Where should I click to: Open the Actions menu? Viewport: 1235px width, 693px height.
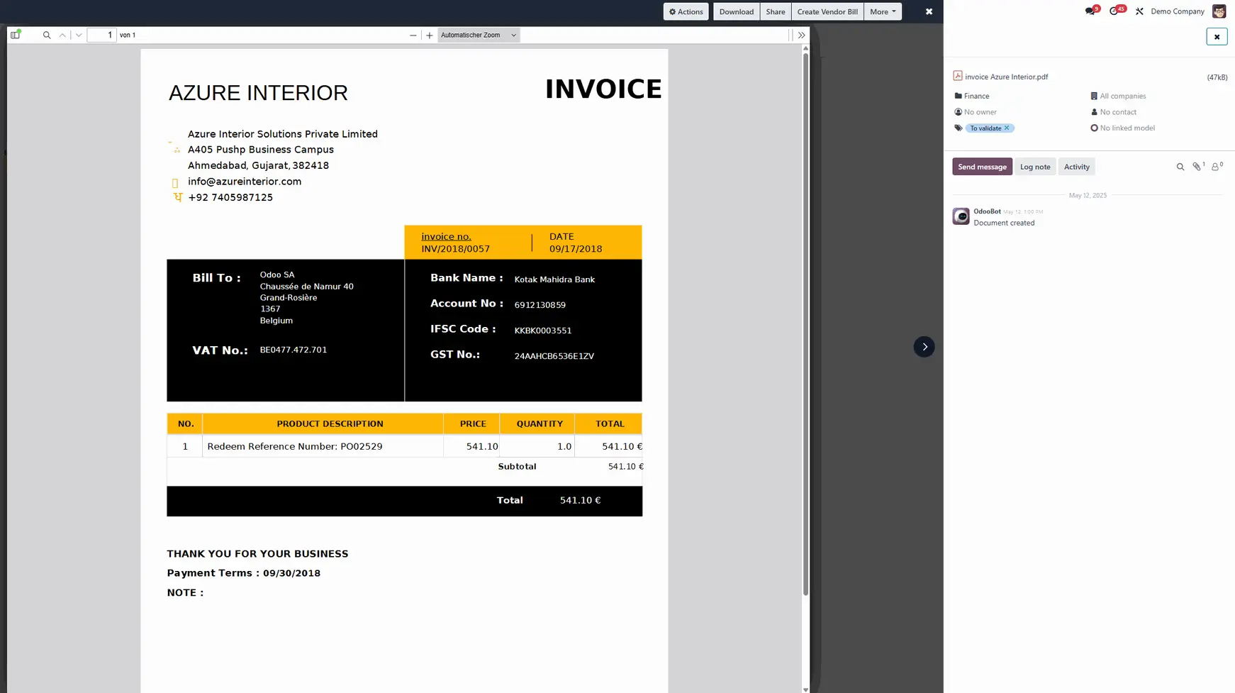tap(686, 11)
